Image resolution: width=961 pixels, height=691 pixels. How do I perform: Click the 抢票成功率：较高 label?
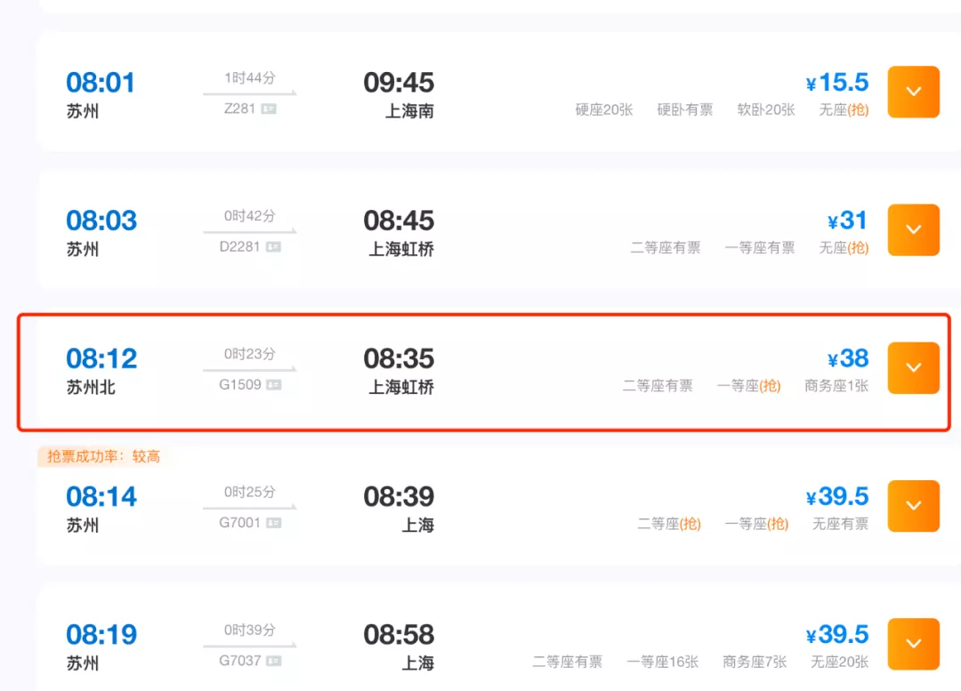103,456
